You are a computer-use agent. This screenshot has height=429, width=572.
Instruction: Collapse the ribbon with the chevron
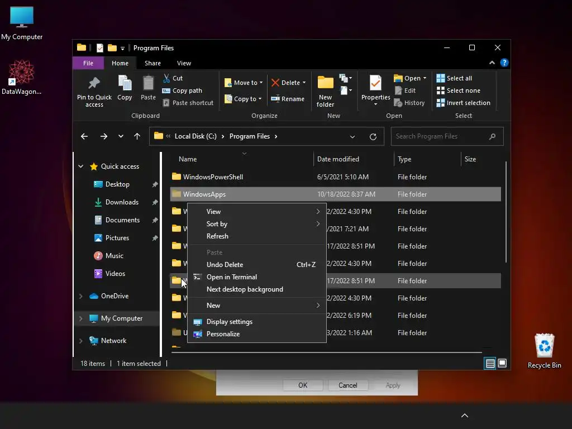click(x=492, y=63)
